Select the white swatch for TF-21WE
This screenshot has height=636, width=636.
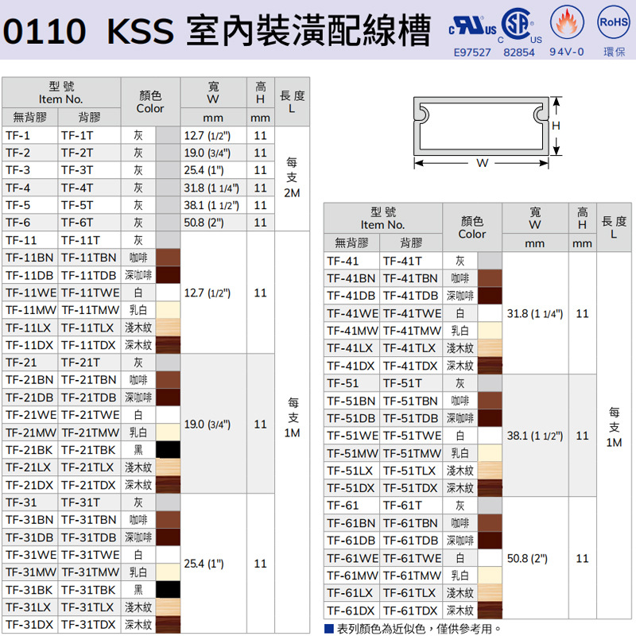pyautogui.click(x=168, y=415)
